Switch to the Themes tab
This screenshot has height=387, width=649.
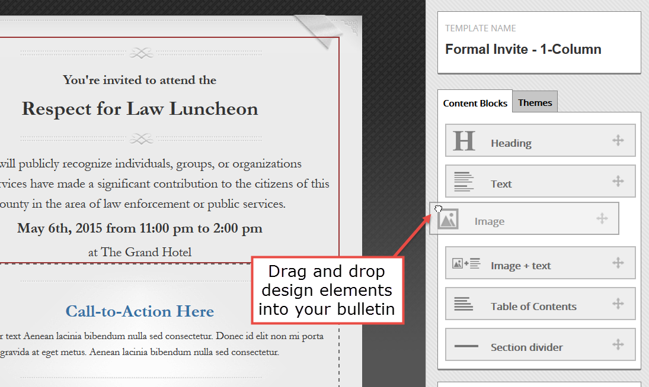pos(535,102)
